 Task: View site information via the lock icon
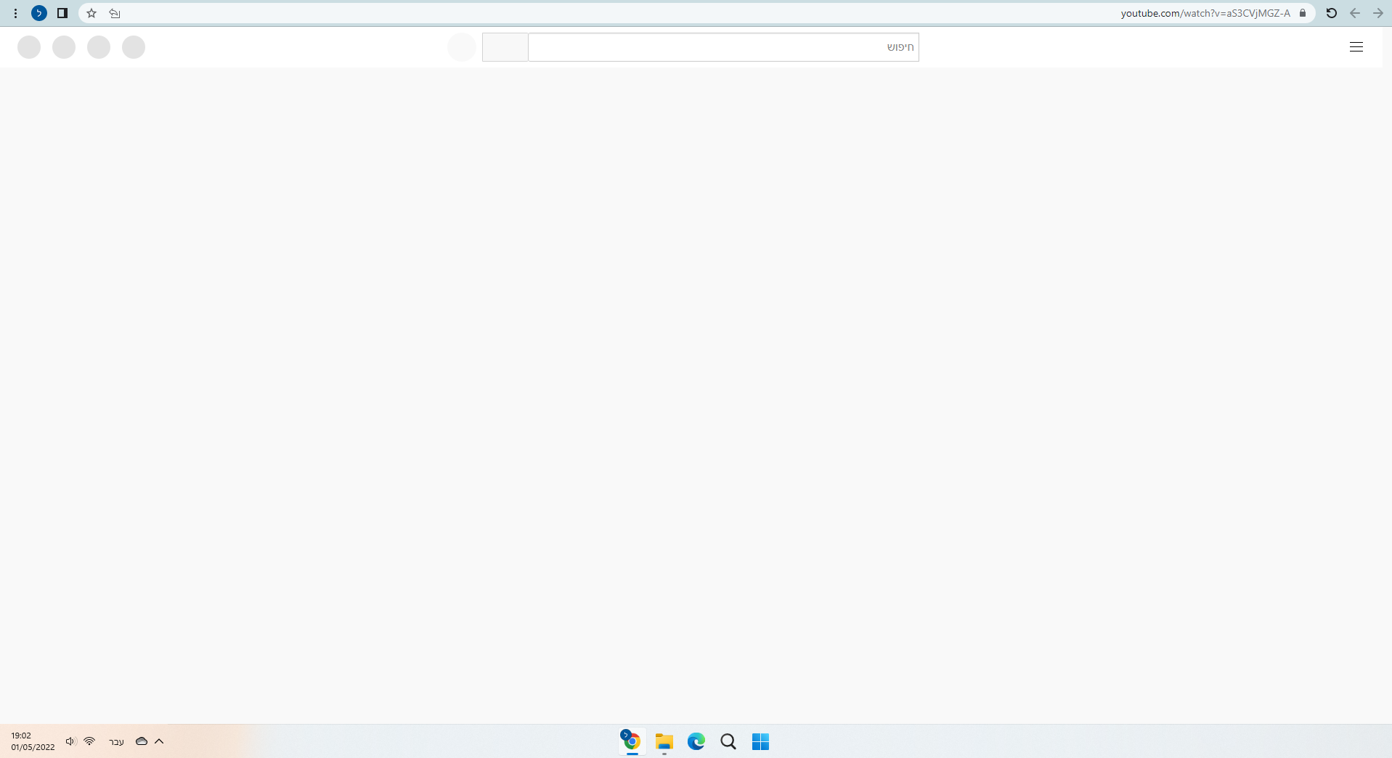[x=1303, y=13]
